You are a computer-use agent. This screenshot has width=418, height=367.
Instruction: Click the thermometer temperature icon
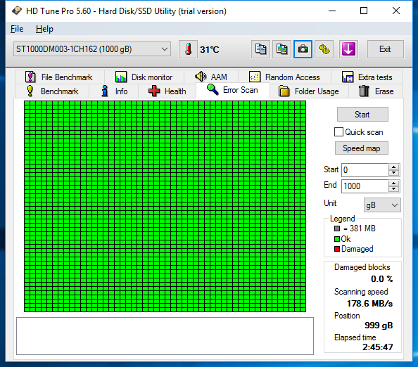188,49
